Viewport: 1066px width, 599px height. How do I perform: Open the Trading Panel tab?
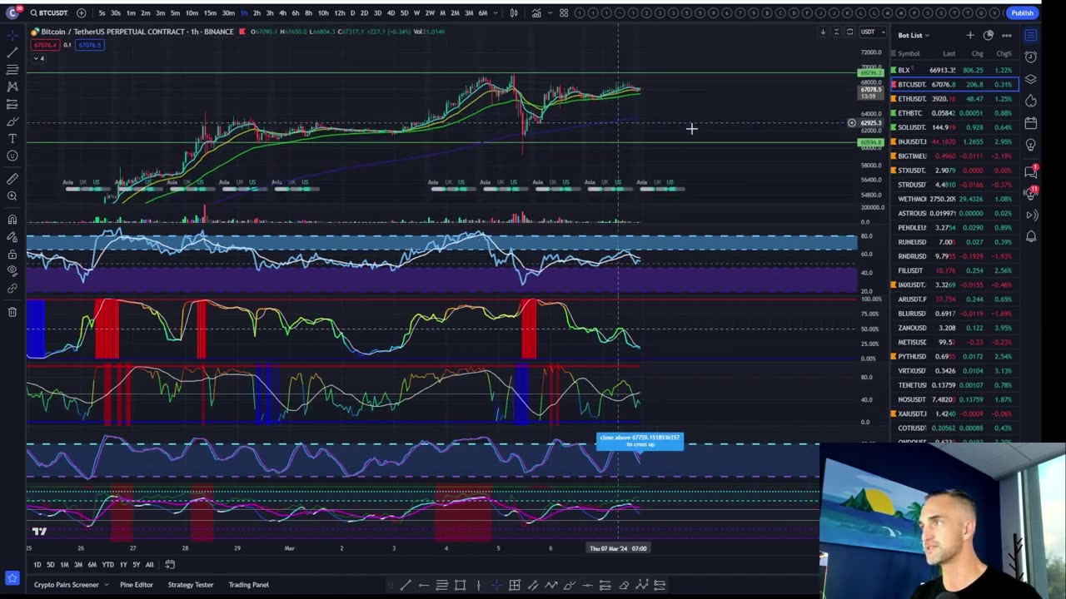point(249,585)
